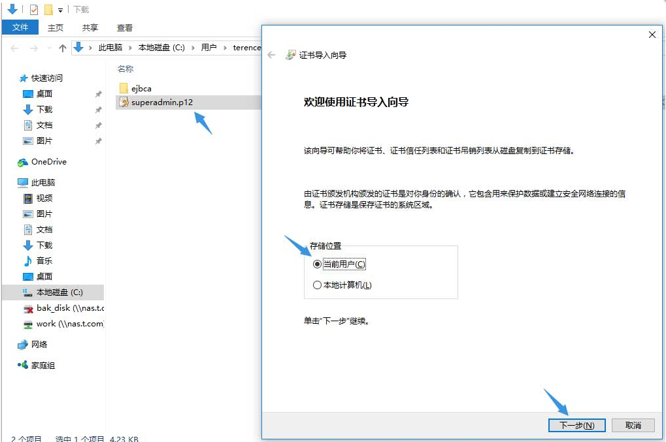Viewport: 666px width, 442px height.
Task: Click the pin icon beside 下载 in 快速访问
Action: [98, 110]
